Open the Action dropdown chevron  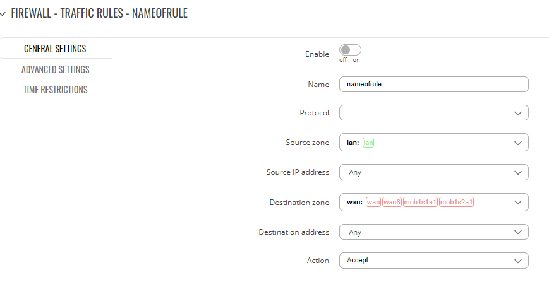coord(518,261)
